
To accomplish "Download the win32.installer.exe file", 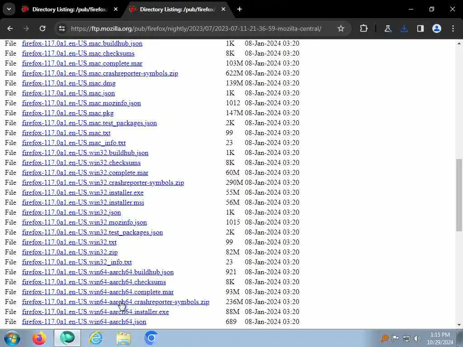I will pyautogui.click(x=83, y=192).
